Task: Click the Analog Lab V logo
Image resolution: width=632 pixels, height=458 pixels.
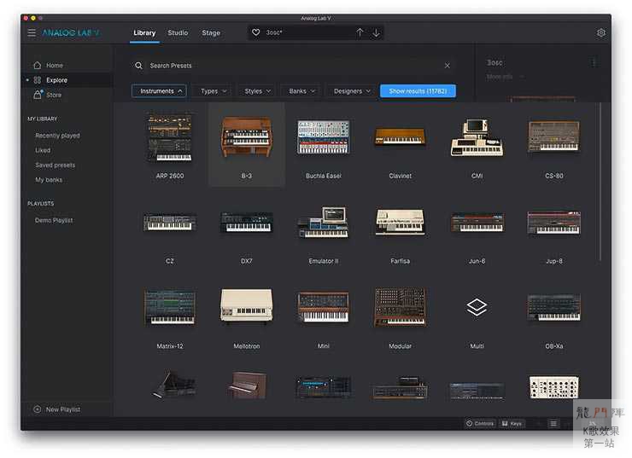Action: [x=71, y=32]
